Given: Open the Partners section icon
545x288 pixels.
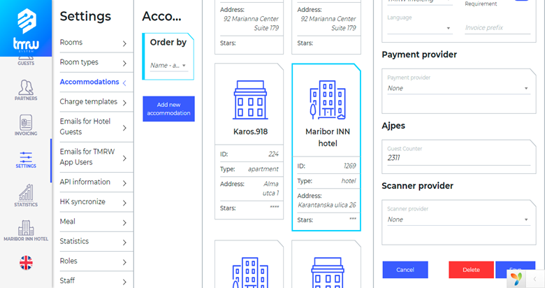Looking at the screenshot, I should tap(26, 87).
